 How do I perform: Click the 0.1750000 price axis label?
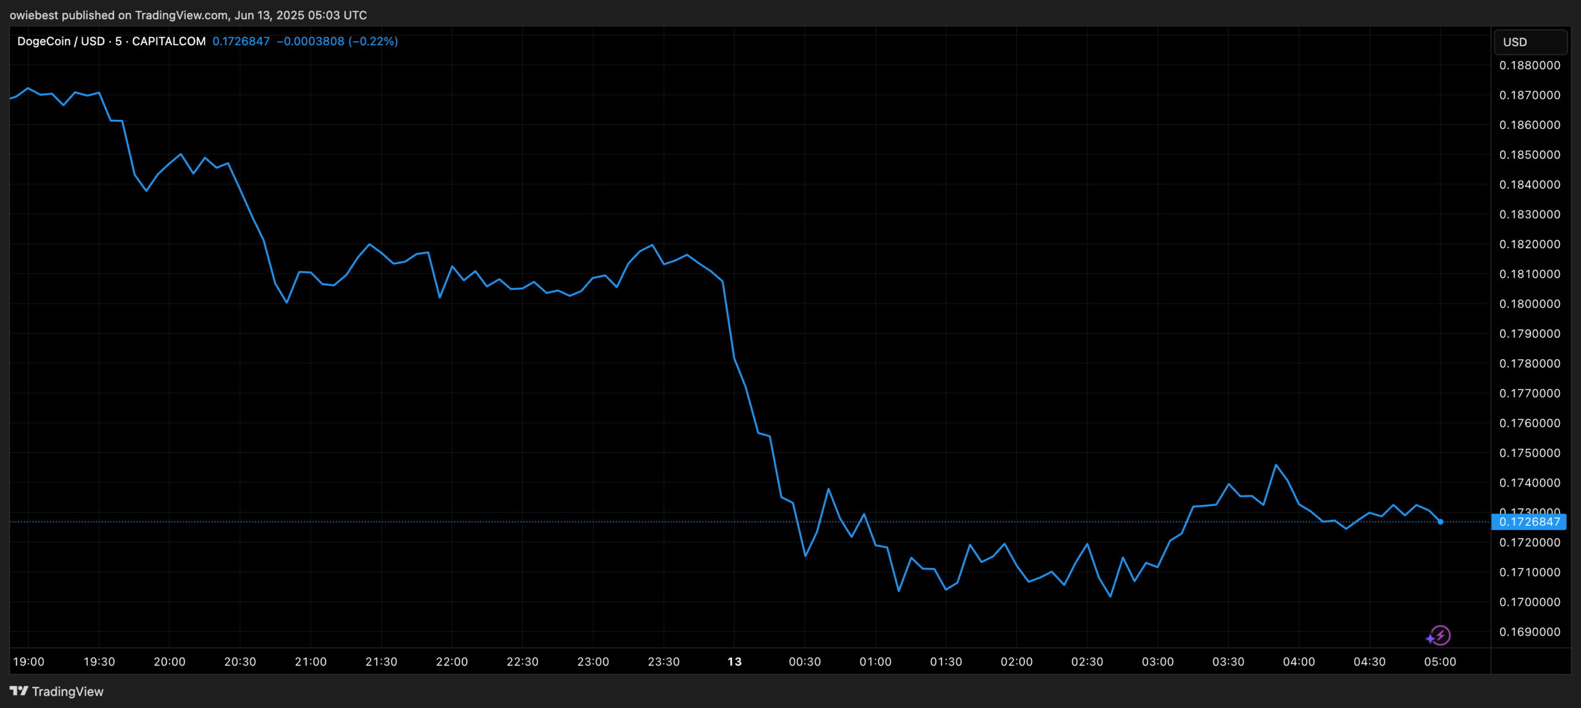pyautogui.click(x=1530, y=453)
